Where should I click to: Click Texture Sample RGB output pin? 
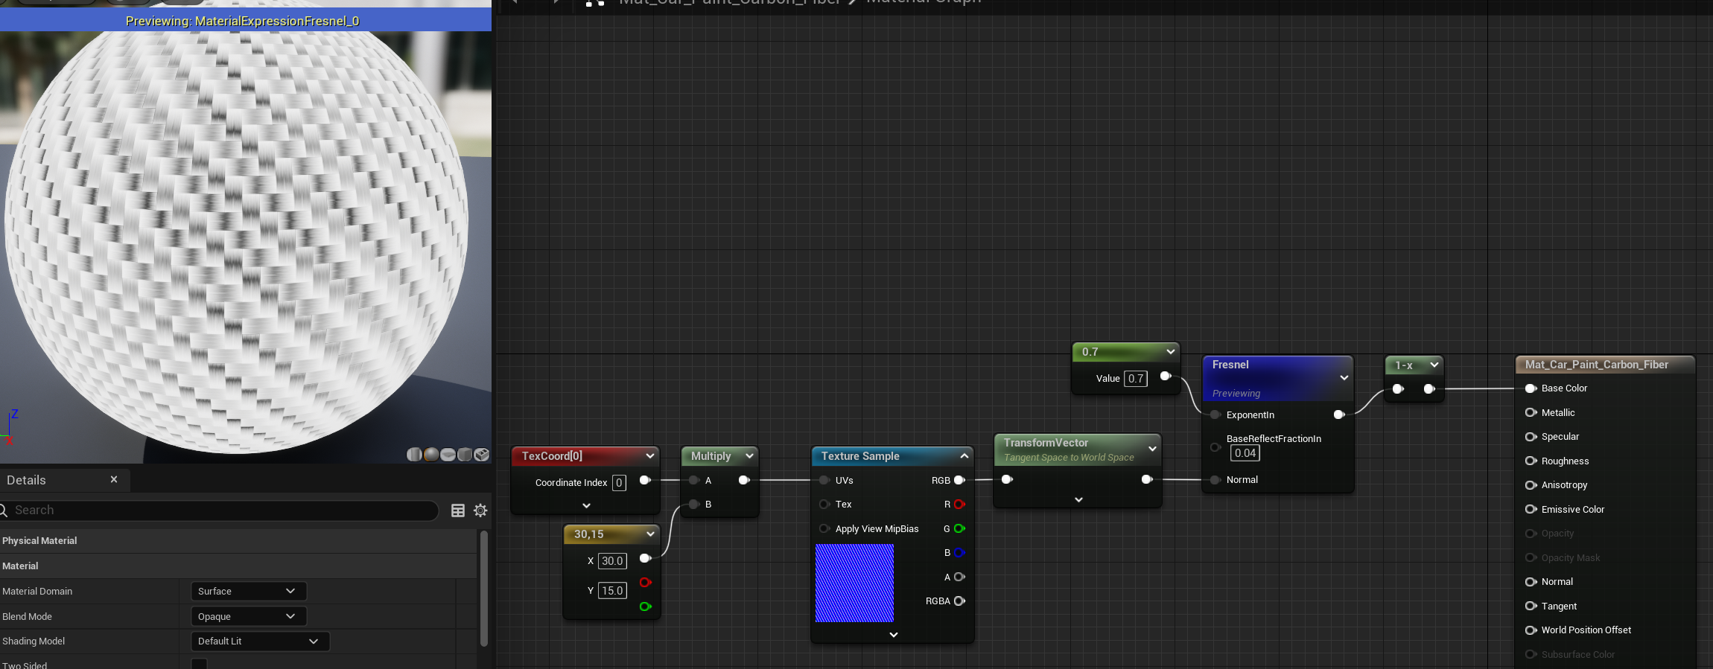pos(960,481)
